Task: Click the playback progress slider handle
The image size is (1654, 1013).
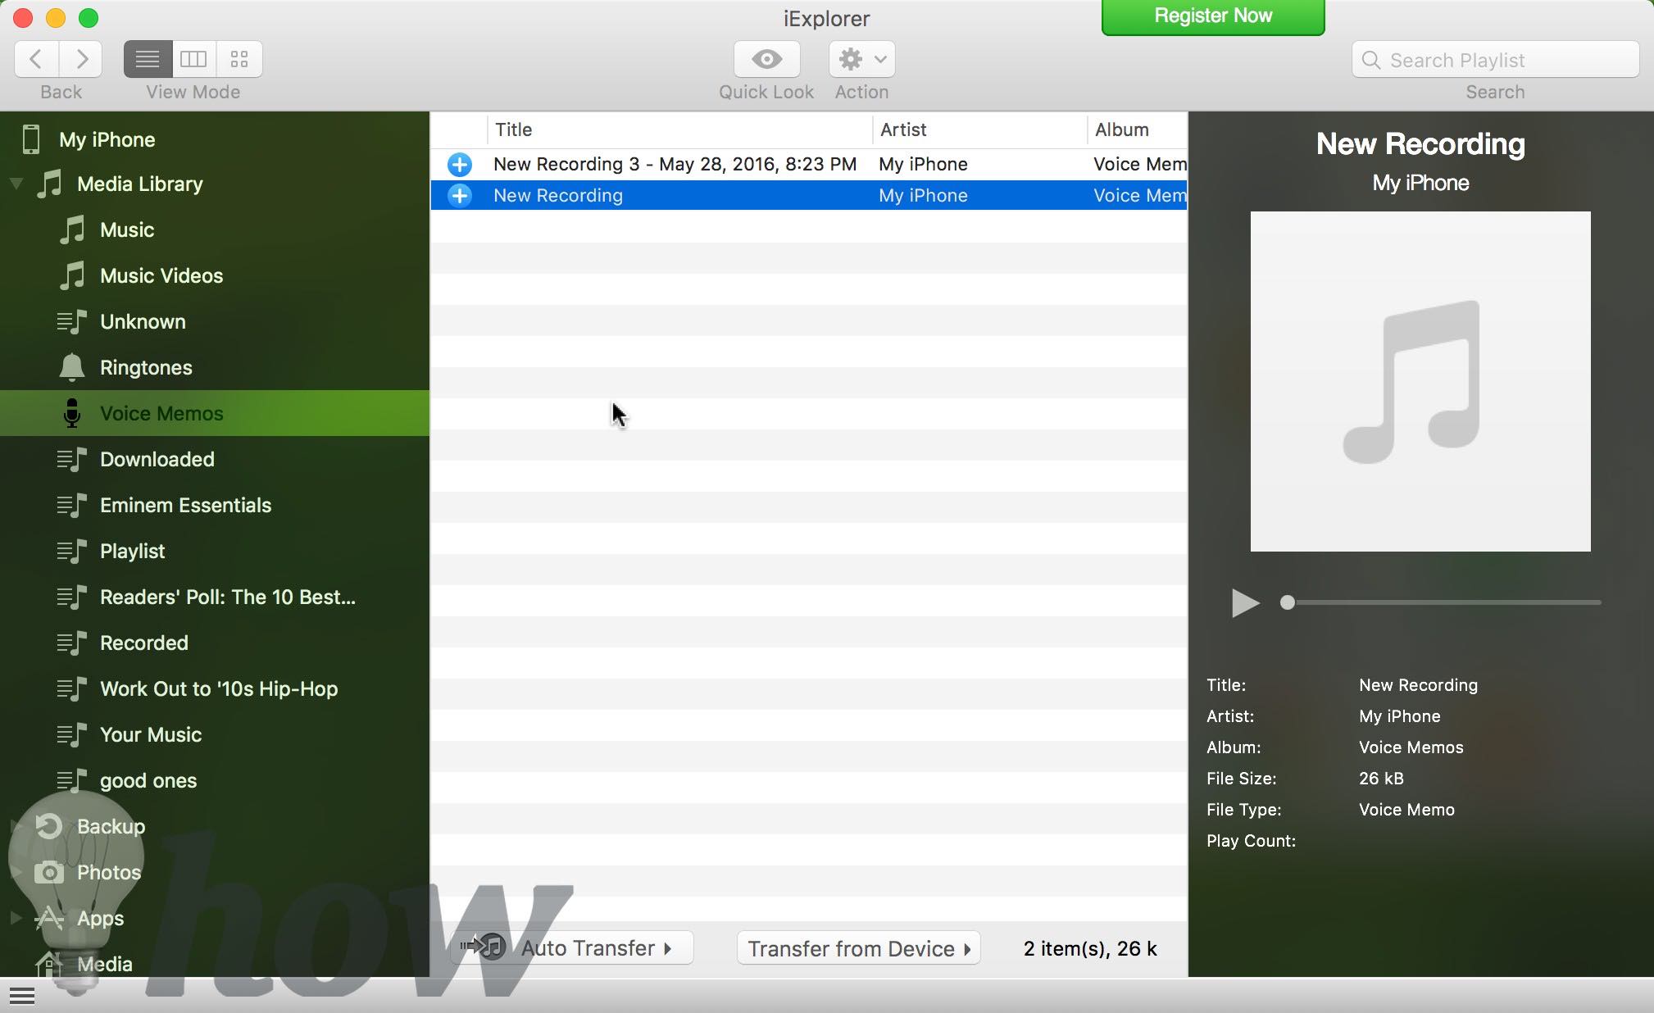Action: click(1288, 602)
